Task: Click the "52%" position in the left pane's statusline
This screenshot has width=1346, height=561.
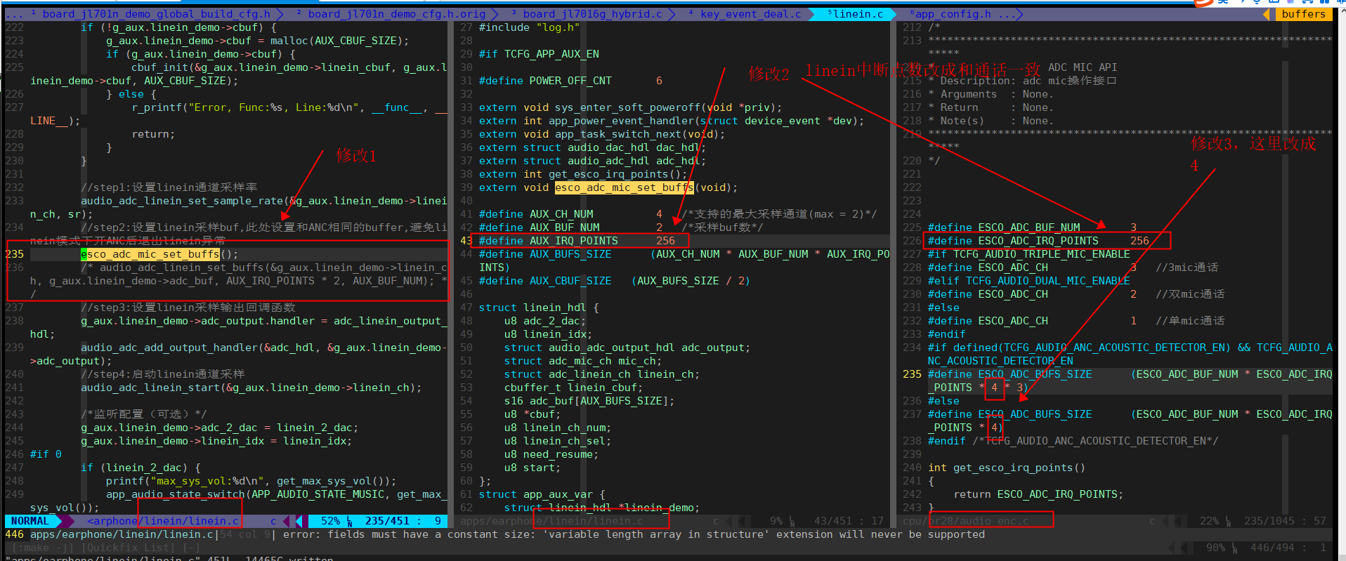Action: [x=330, y=521]
